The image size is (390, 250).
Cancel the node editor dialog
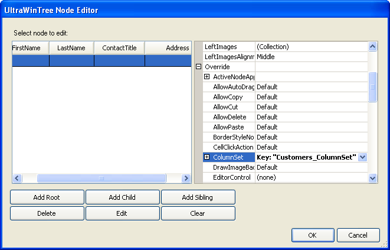click(358, 235)
